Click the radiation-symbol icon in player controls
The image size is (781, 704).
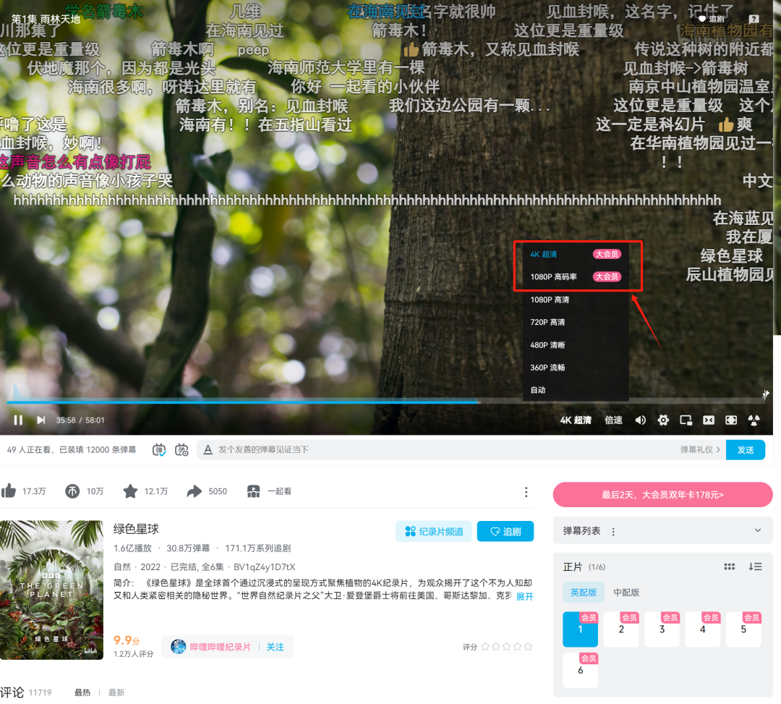coord(754,420)
